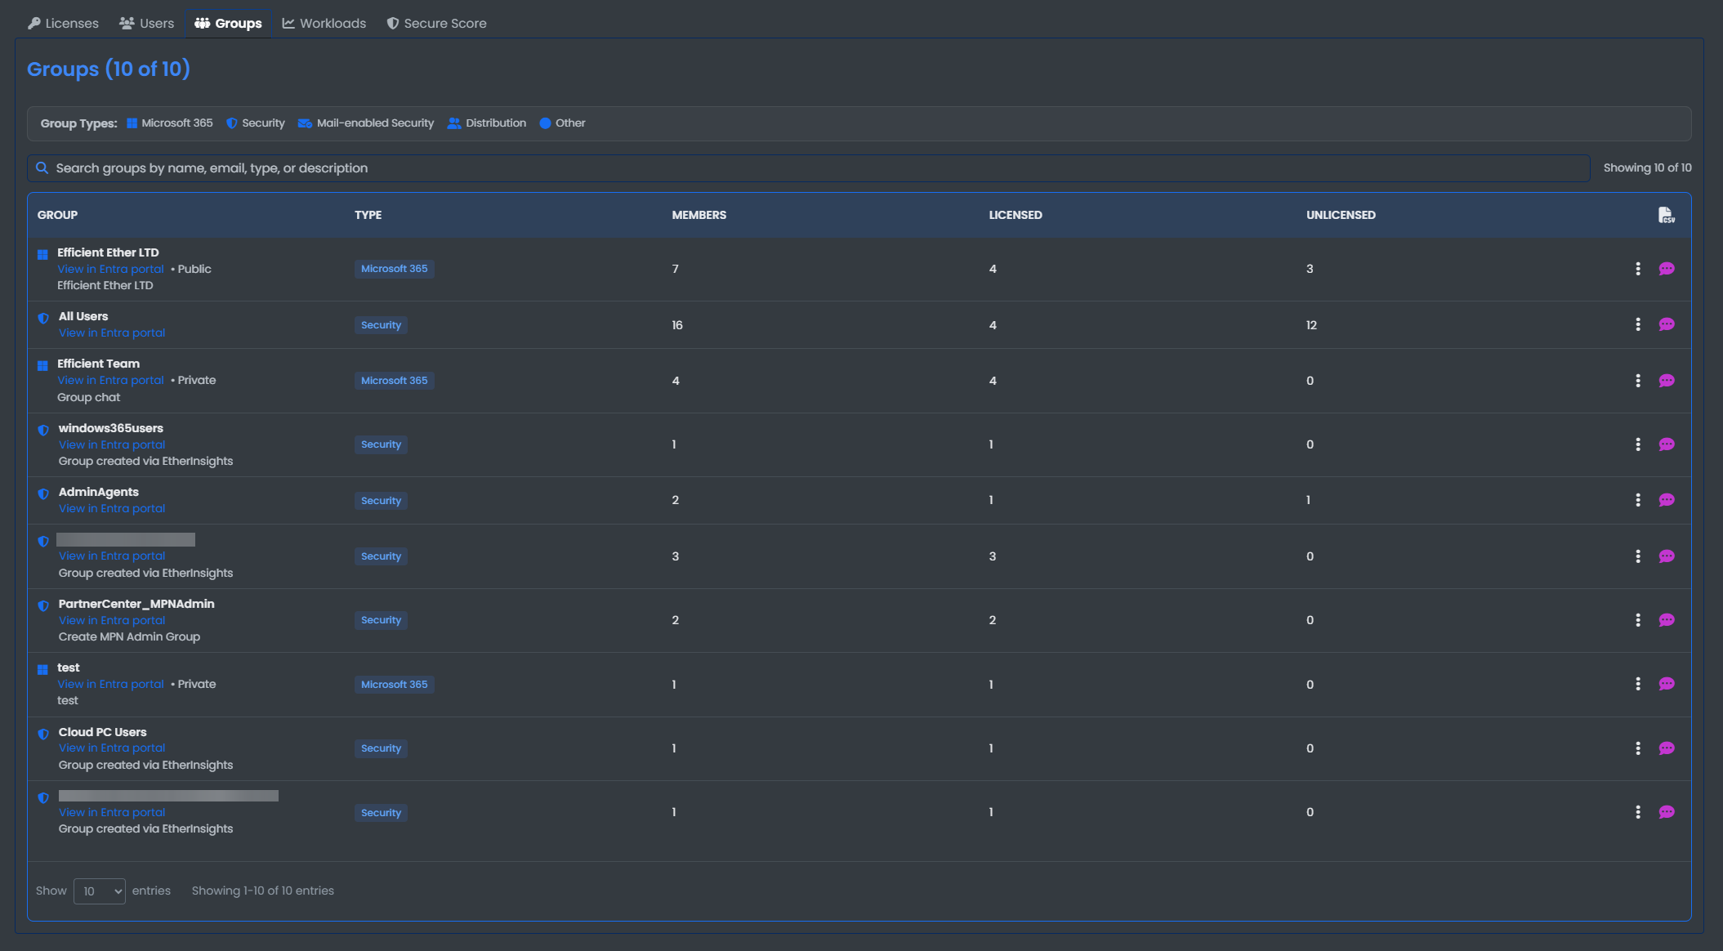Image resolution: width=1723 pixels, height=951 pixels.
Task: Click chat bubble for PartnerCenter_MPNAdmin row
Action: (1667, 620)
